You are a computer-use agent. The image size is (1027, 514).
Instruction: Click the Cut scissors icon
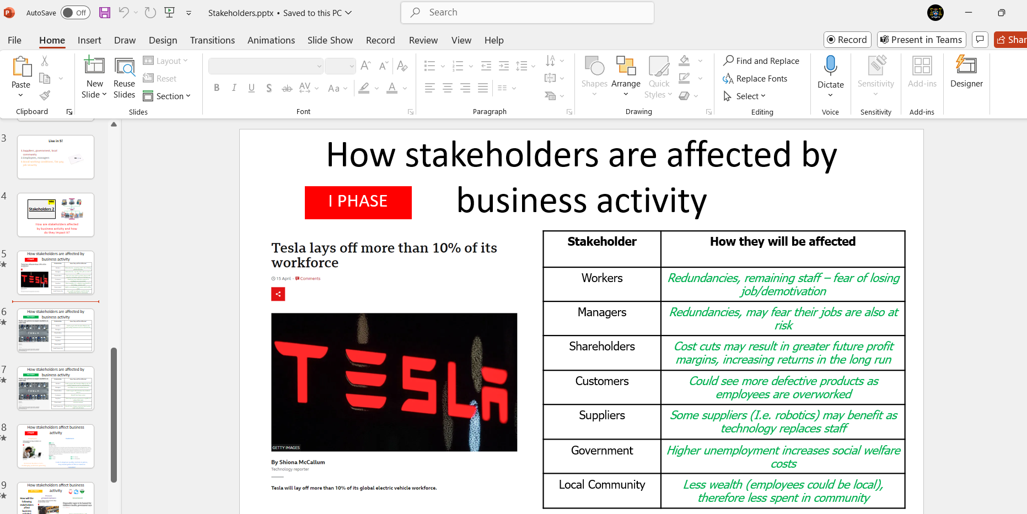click(x=45, y=61)
